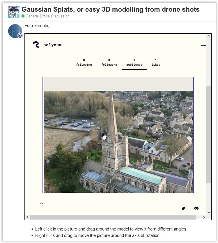This screenshot has width=218, height=243.
Task: Click the church 3D model preview
Action: click(118, 142)
